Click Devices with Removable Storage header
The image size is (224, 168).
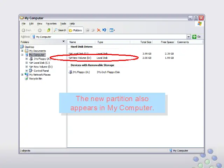tap(92, 65)
